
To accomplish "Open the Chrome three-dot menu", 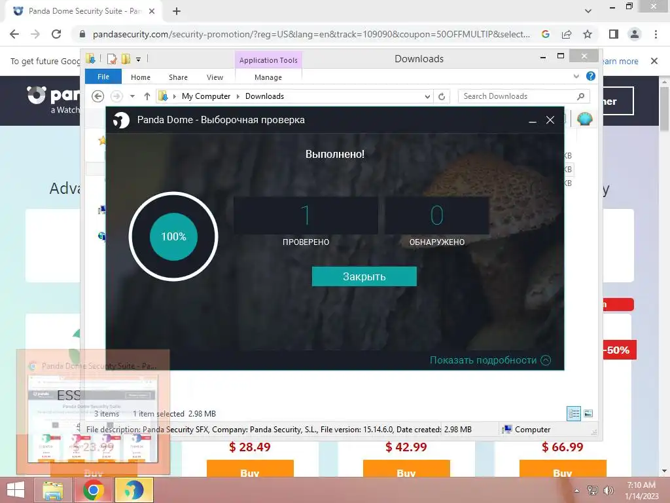I will coord(656,34).
